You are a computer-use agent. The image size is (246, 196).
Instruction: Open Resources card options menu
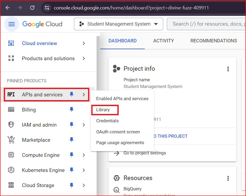[x=228, y=178]
